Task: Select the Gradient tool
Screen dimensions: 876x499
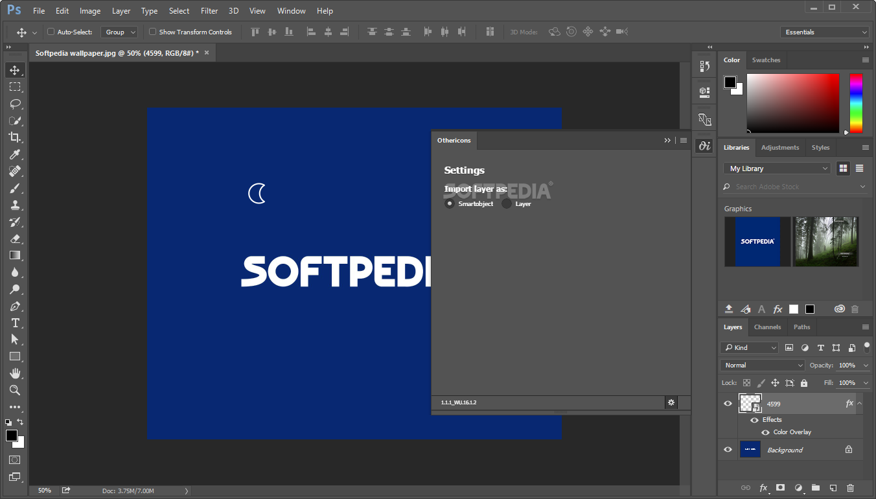Action: pos(14,255)
